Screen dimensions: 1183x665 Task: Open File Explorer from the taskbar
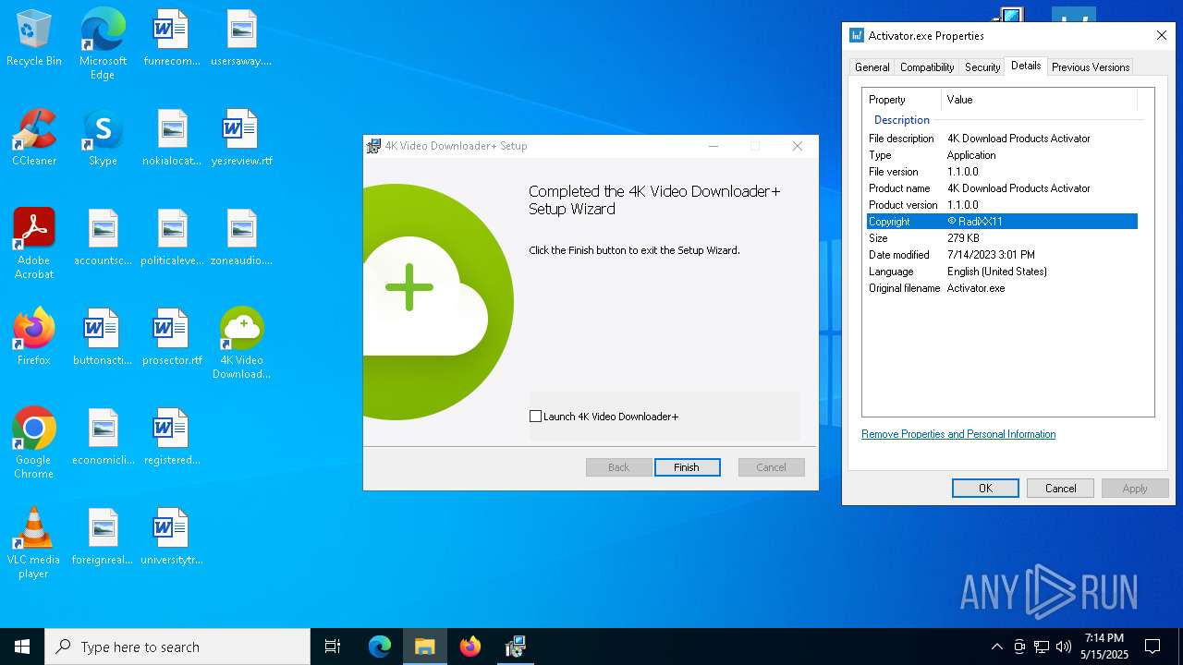point(424,647)
